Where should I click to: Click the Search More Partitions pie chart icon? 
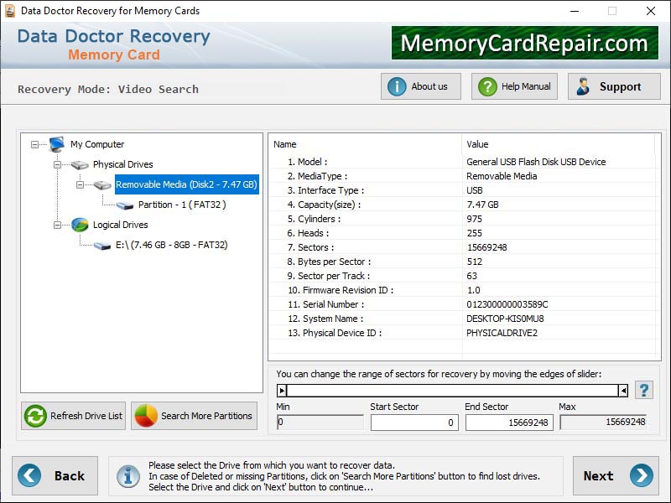tap(144, 416)
